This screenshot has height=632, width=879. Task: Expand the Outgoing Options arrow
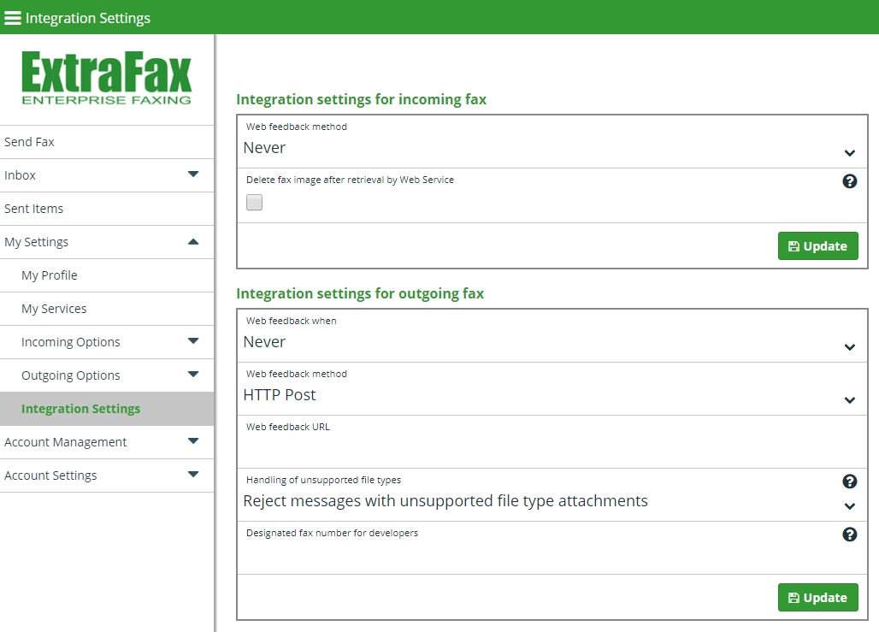click(193, 374)
